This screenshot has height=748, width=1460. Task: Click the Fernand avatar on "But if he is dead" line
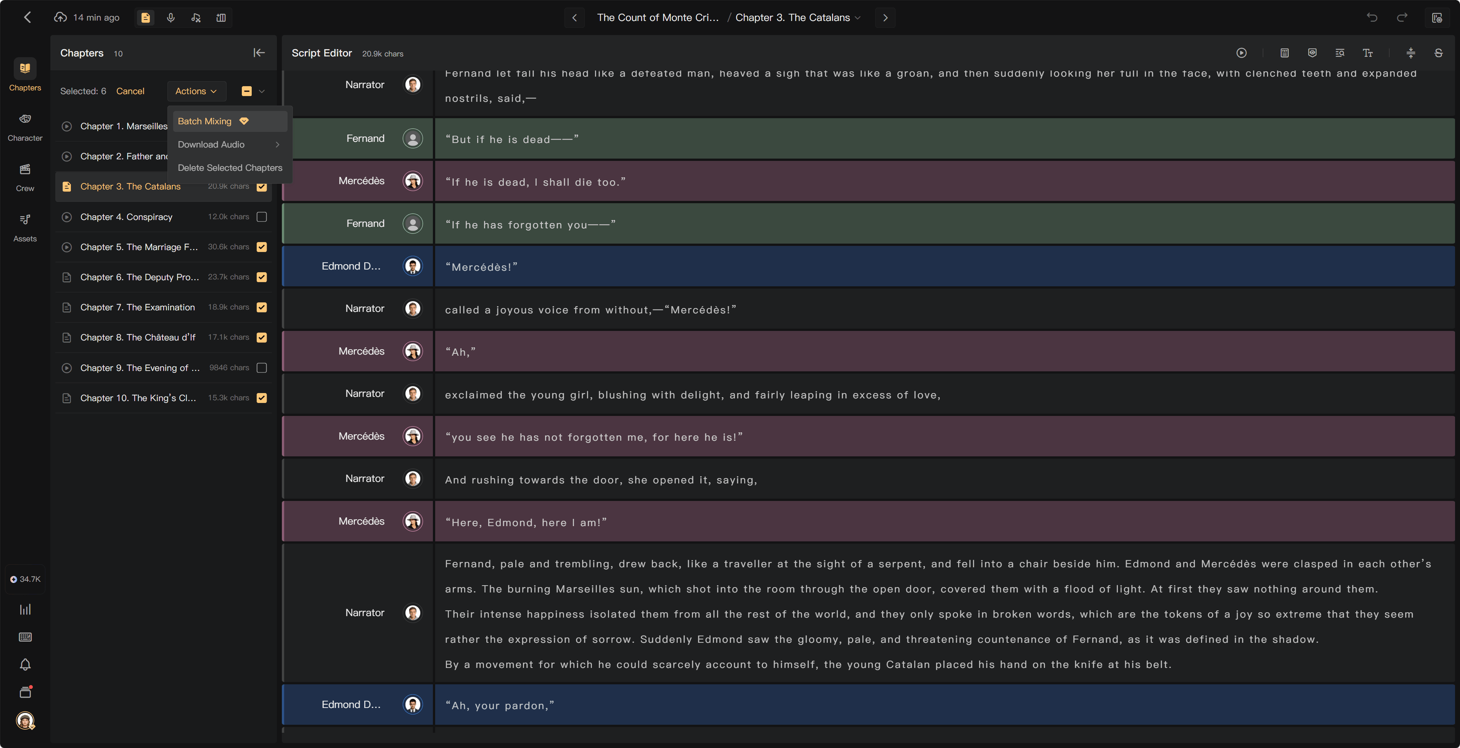pos(413,138)
